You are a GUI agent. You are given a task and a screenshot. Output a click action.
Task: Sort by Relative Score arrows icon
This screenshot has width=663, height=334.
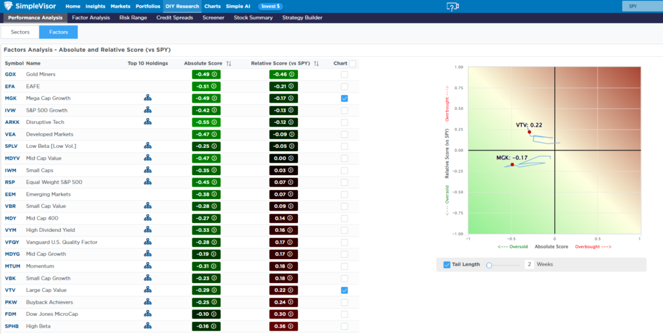pos(316,64)
